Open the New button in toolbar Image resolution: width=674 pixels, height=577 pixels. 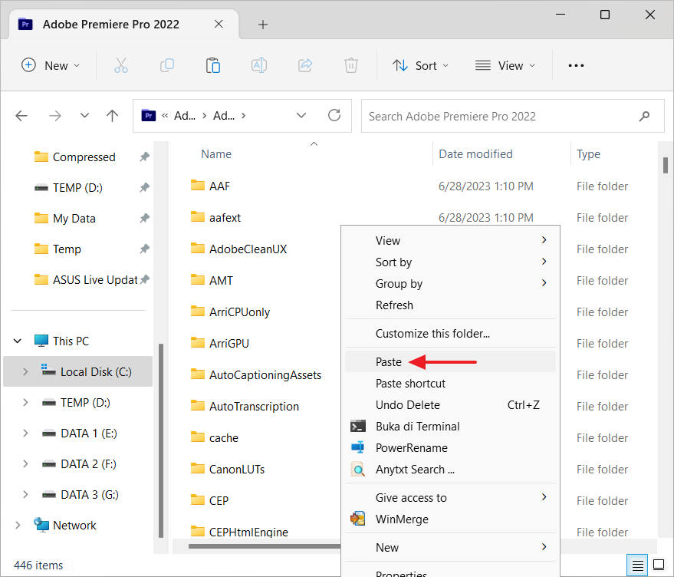51,66
